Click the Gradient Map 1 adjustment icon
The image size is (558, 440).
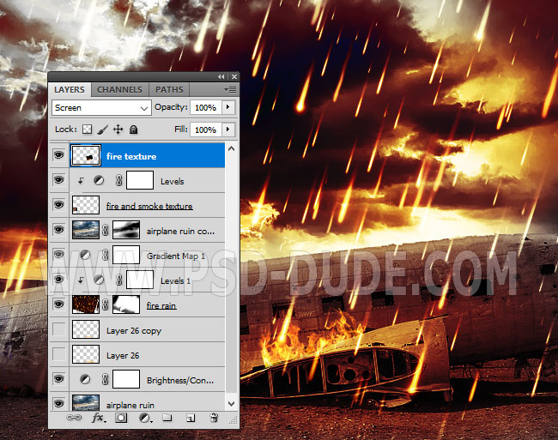[x=85, y=256]
